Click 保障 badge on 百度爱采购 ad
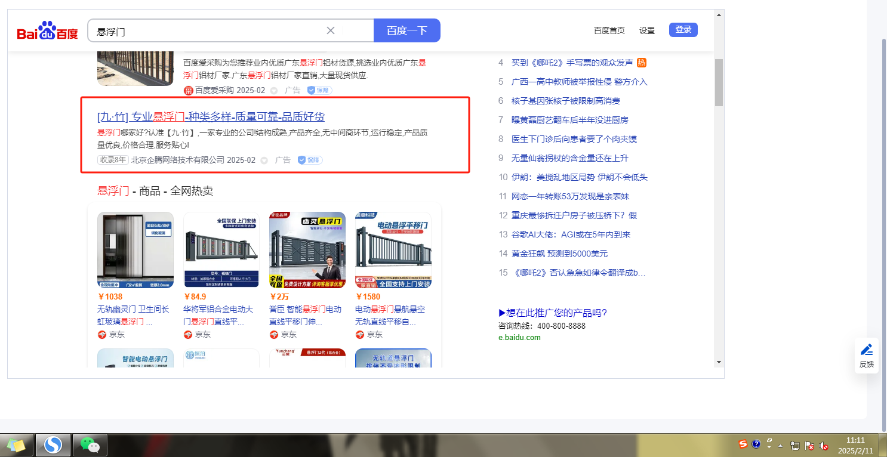Screen dimensions: 887x457 tap(319, 90)
